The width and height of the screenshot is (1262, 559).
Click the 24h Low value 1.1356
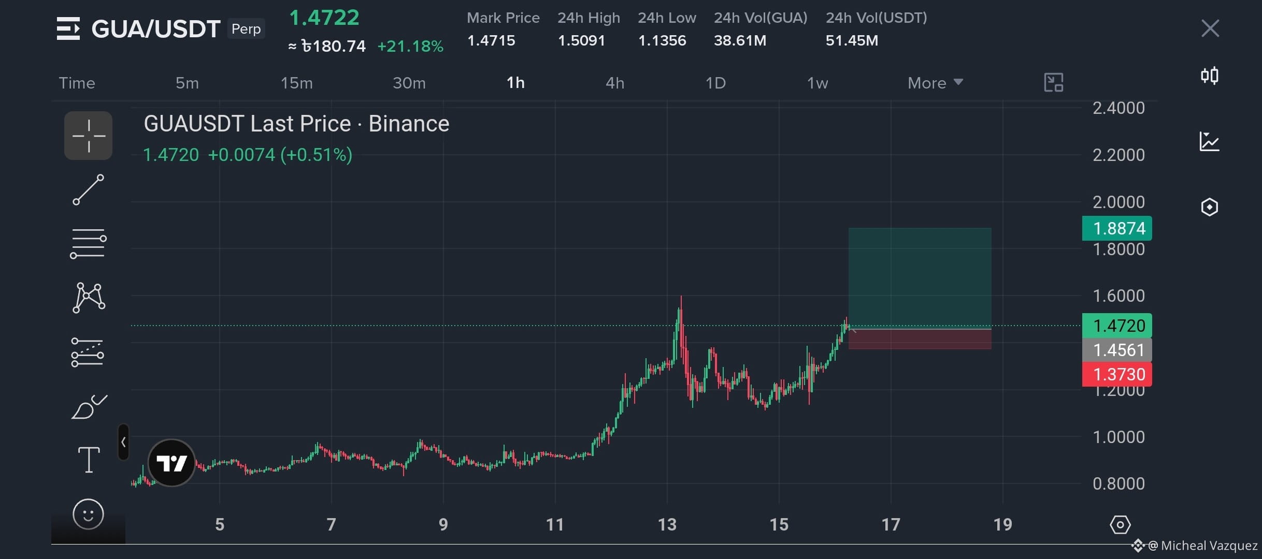coord(662,40)
